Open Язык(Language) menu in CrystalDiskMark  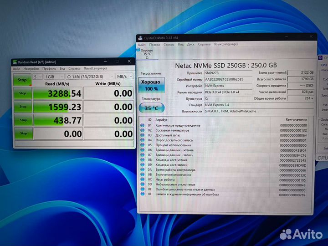95,68
